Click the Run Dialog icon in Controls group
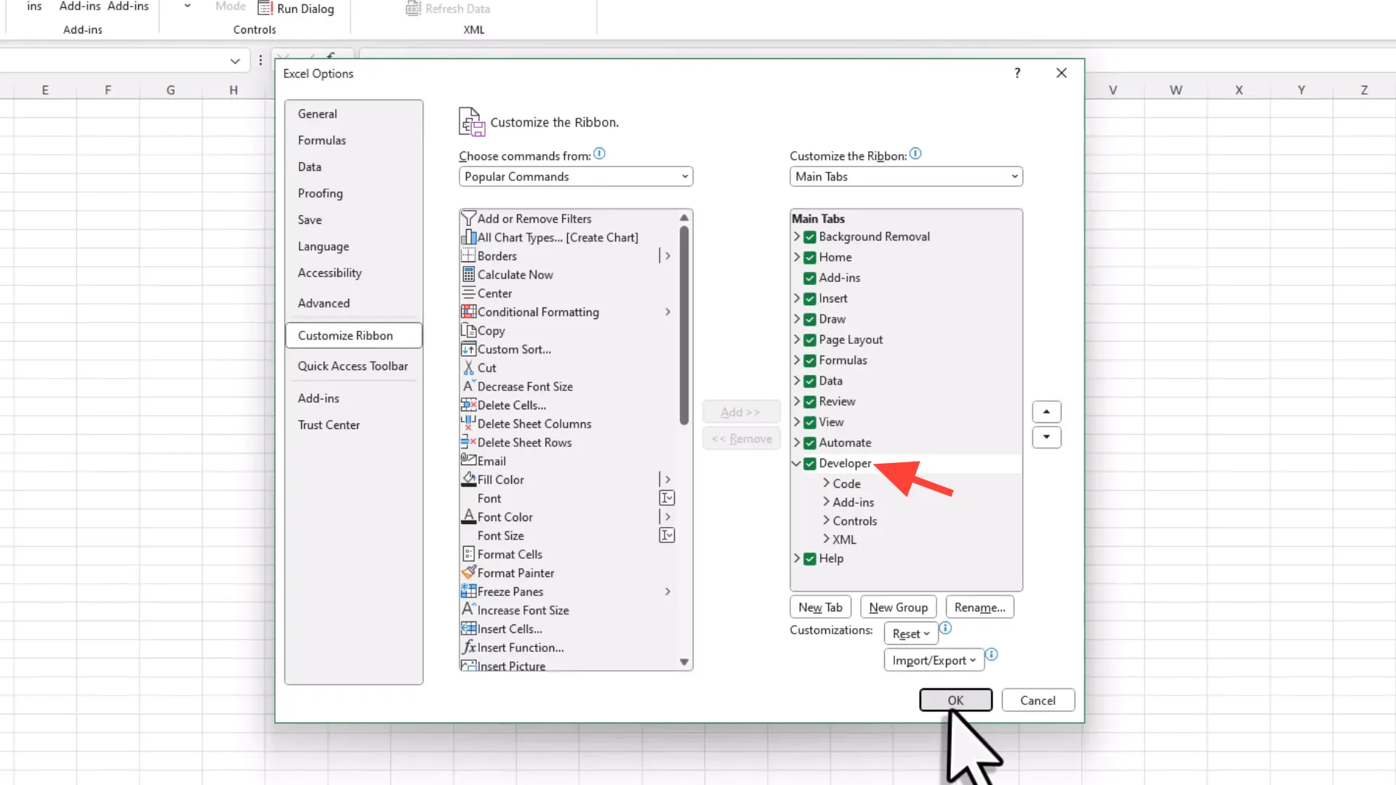Screen dimensions: 1396x785 [x=266, y=9]
